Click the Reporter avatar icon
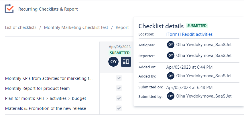This screenshot has height=123, width=244. (171, 55)
